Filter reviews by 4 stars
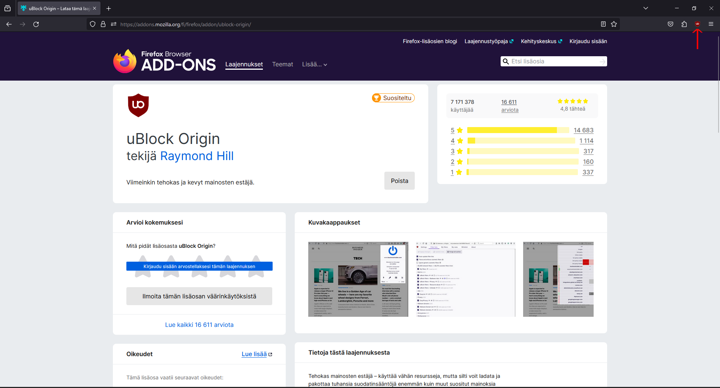The height and width of the screenshot is (388, 720). click(x=457, y=141)
